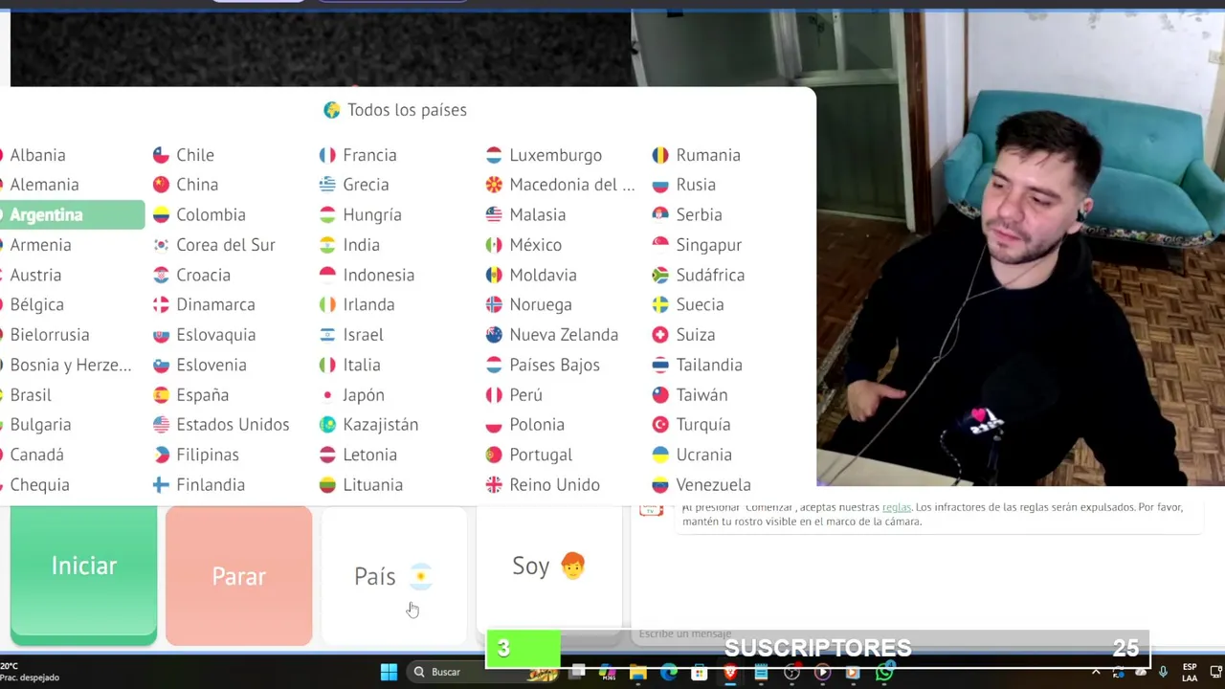Click the Reino Unido flag icon
The image size is (1225, 689).
click(x=494, y=484)
